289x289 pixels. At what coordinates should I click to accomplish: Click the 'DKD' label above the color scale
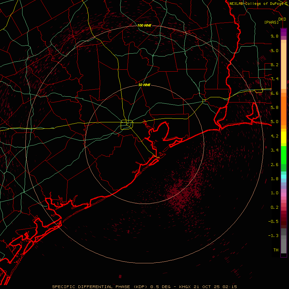pos(282,19)
